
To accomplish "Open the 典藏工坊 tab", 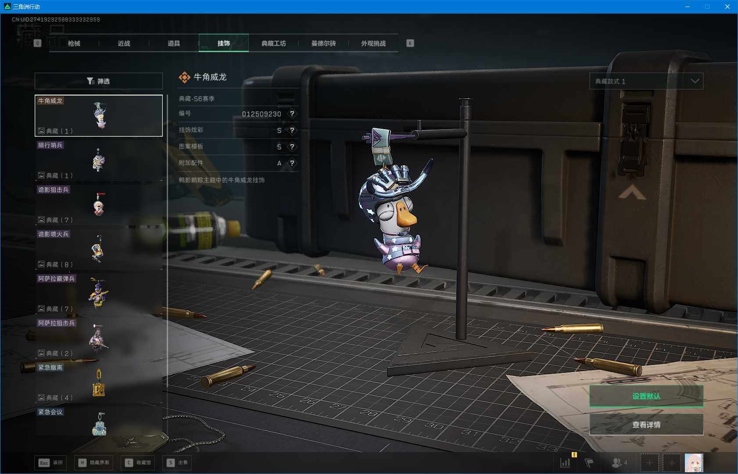I will pyautogui.click(x=274, y=43).
